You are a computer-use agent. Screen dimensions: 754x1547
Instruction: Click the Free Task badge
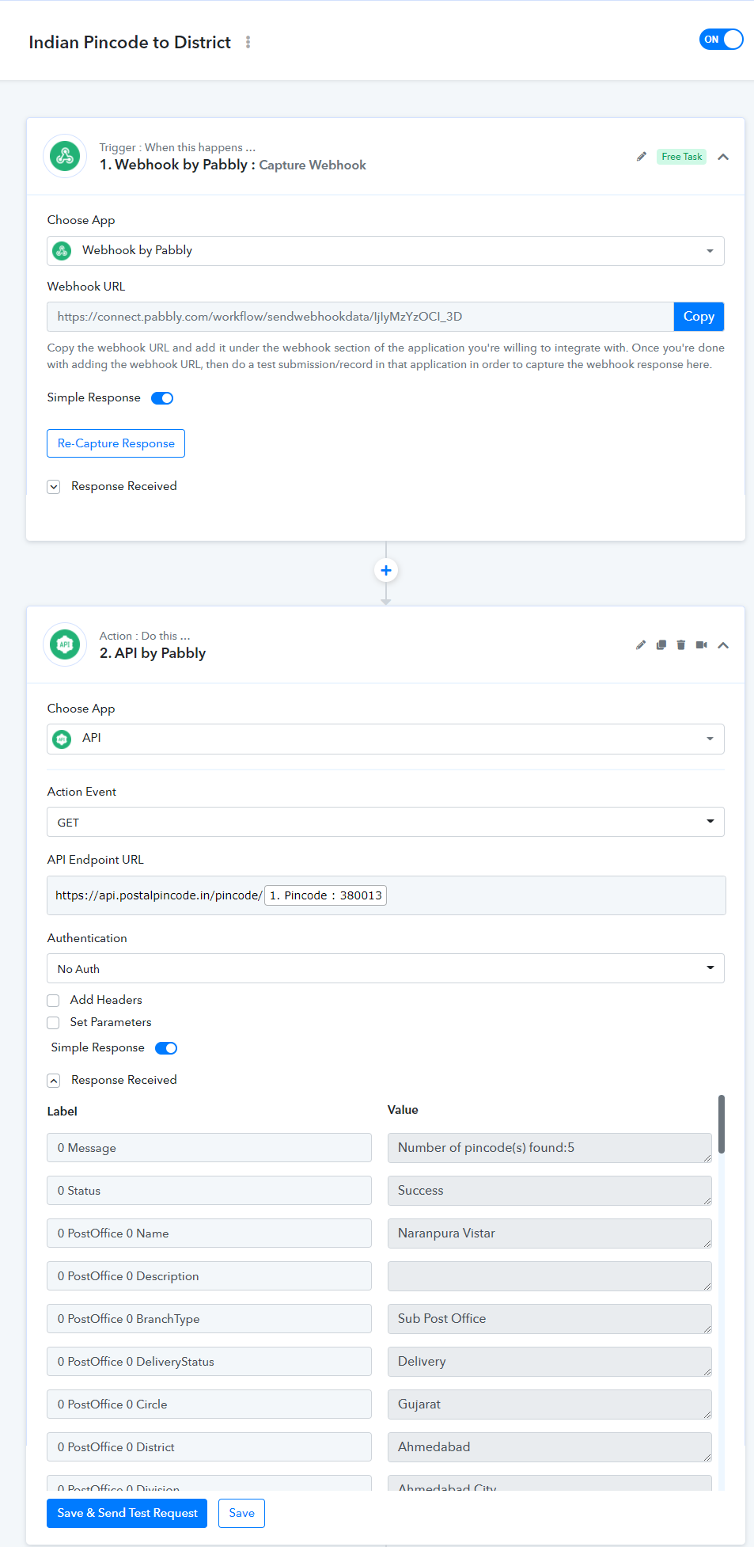tap(681, 157)
